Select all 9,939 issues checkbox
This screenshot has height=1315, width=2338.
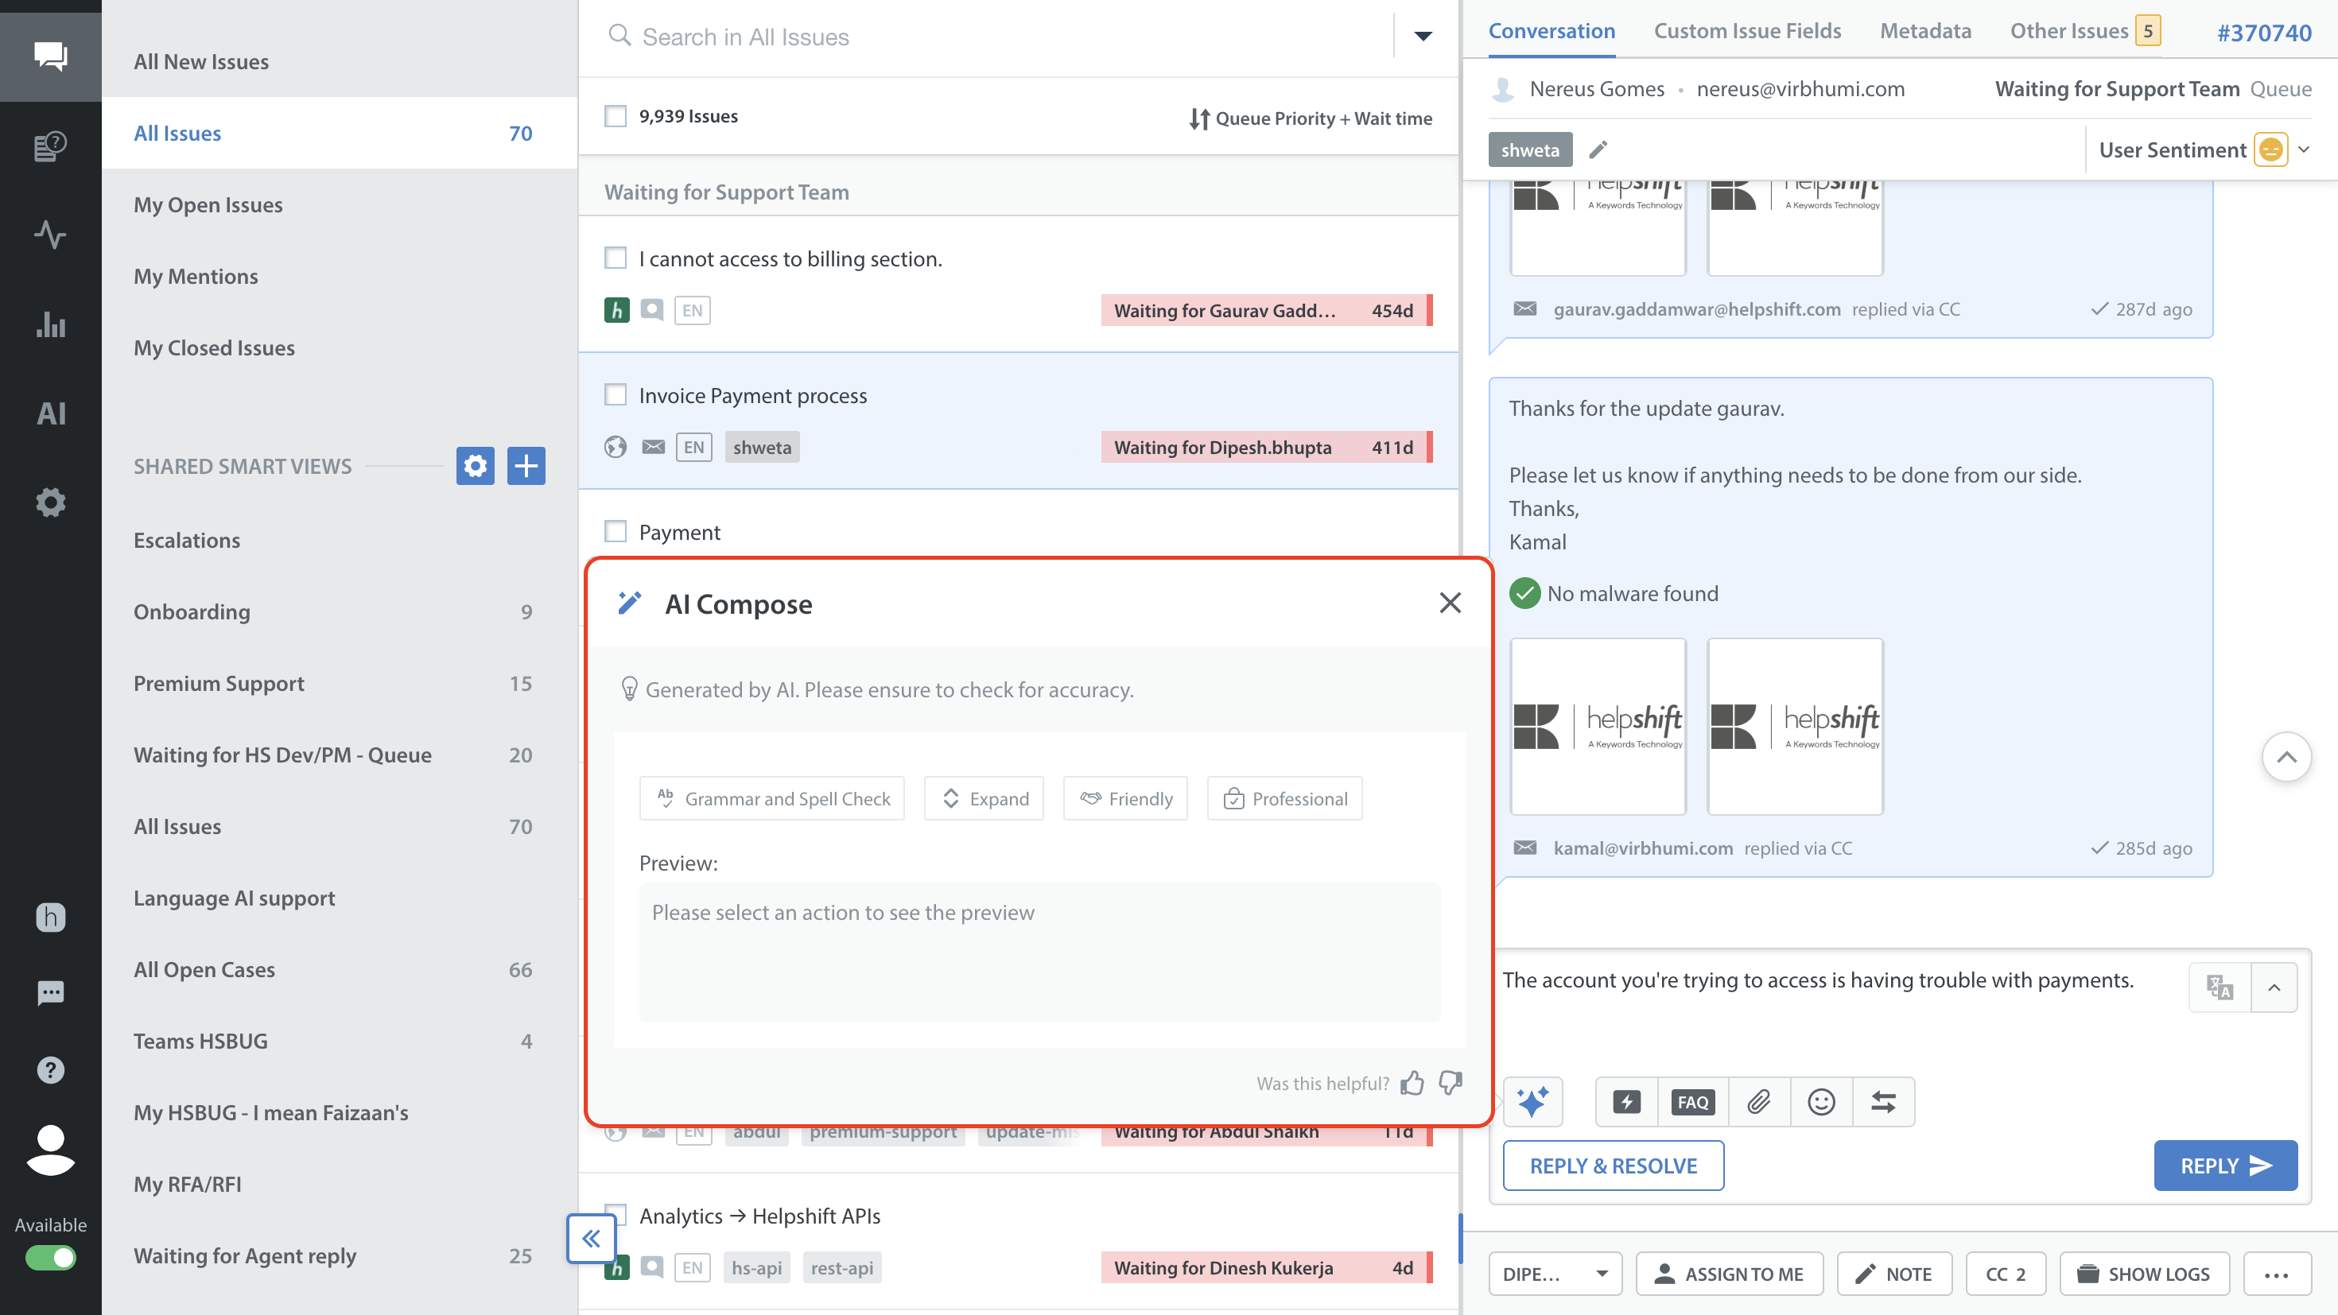(616, 116)
